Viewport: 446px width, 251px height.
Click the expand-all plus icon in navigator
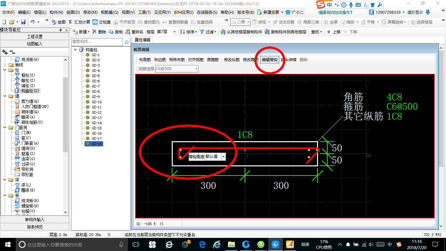pos(5,52)
